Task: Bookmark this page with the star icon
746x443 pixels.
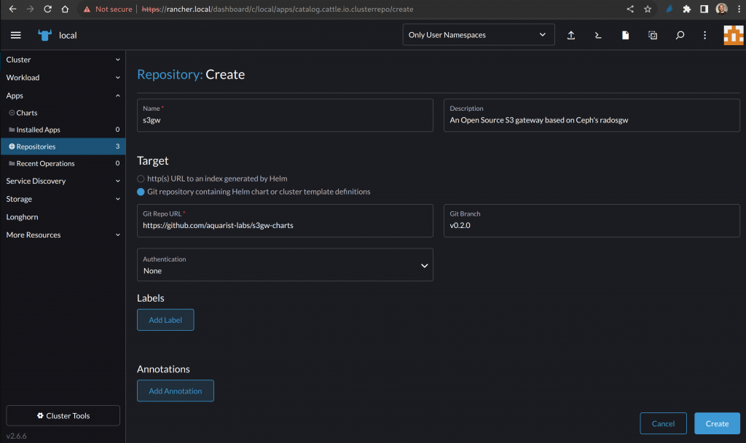Action: pos(648,9)
